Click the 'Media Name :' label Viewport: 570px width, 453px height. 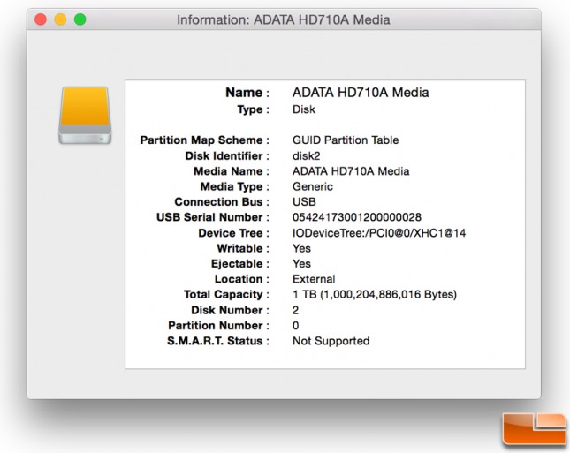pos(232,171)
